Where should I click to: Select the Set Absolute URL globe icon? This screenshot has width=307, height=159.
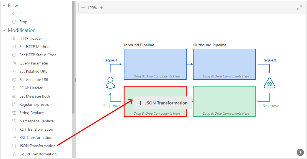14,80
